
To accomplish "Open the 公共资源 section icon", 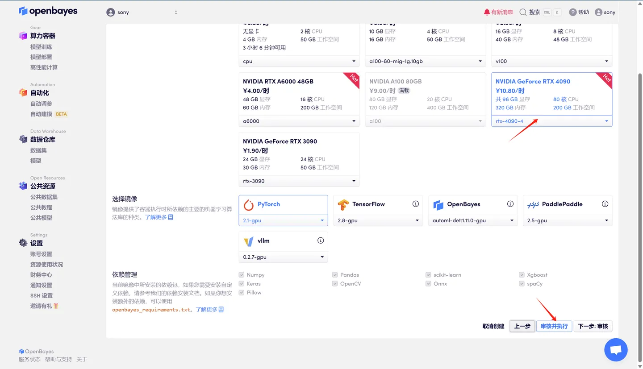I will tap(23, 186).
